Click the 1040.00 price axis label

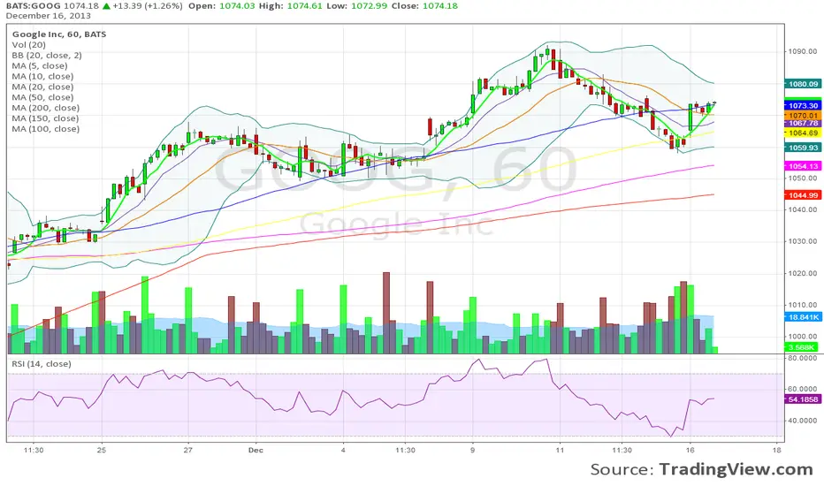click(803, 209)
